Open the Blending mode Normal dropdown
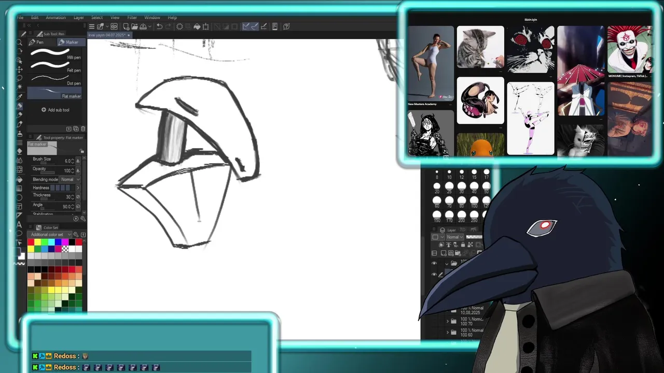This screenshot has width=664, height=373. pyautogui.click(x=70, y=179)
